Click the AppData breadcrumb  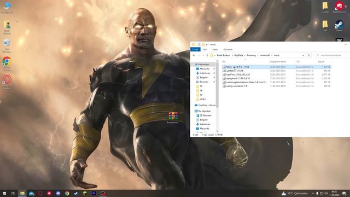[238, 55]
